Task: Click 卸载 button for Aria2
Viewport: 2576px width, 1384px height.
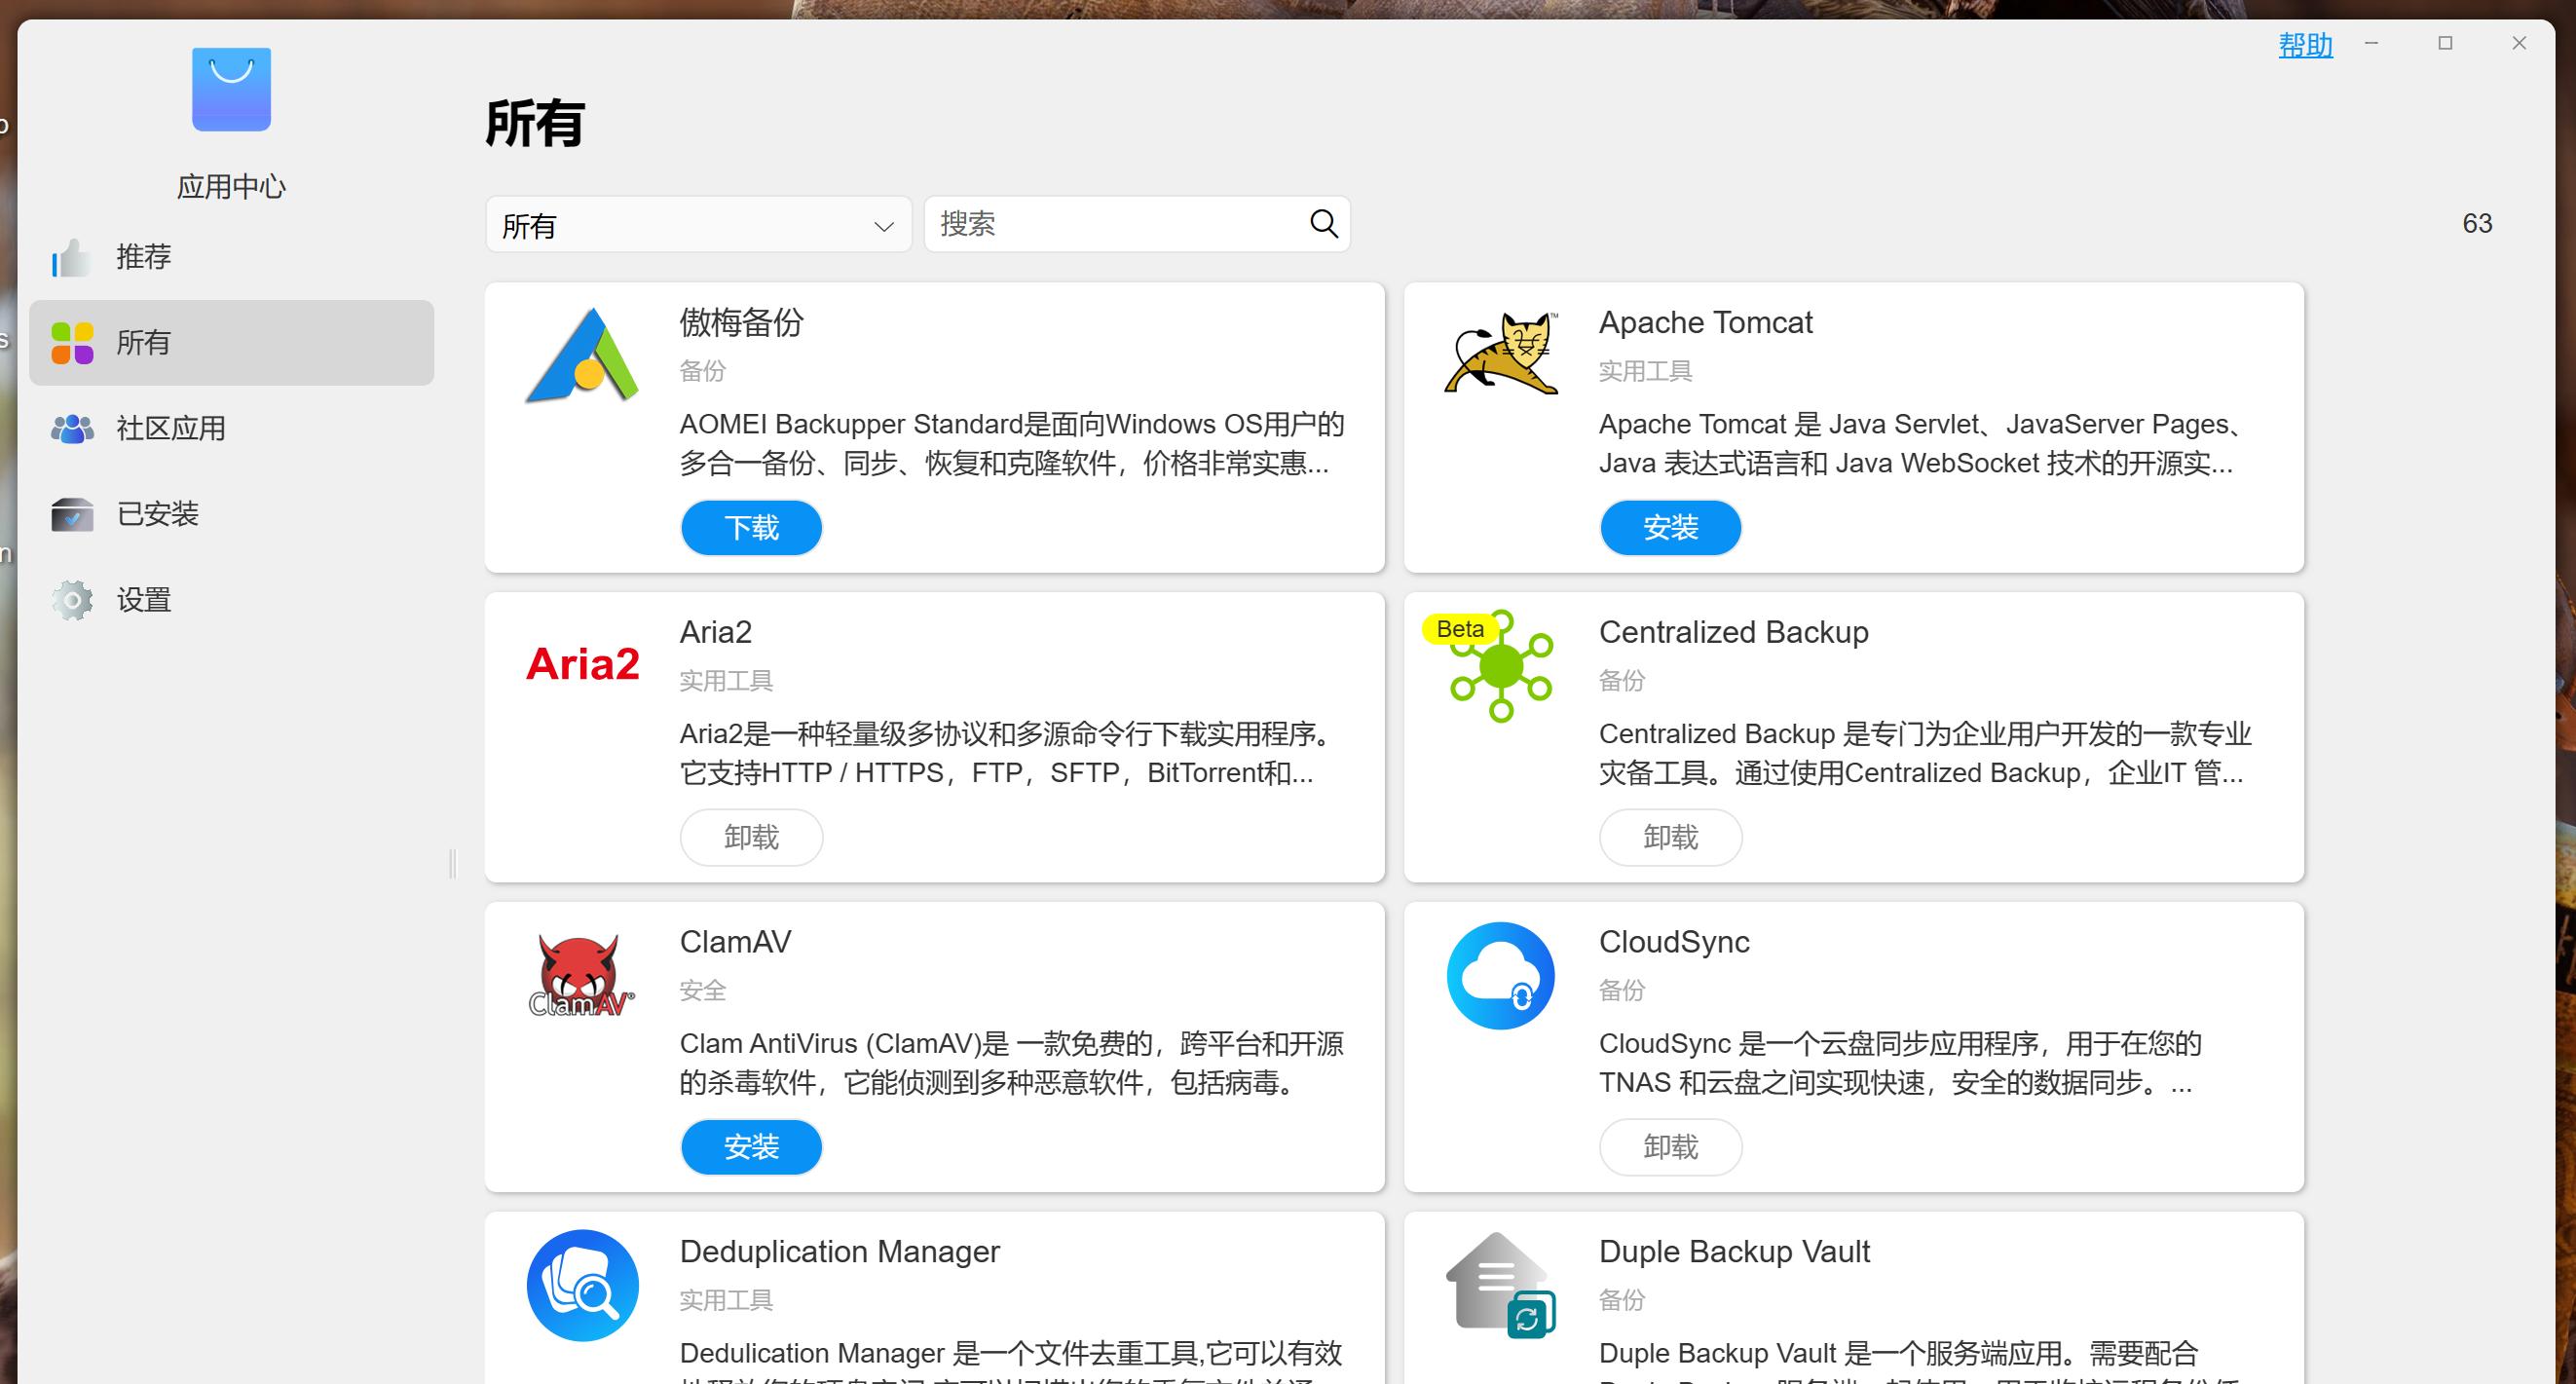Action: tap(751, 837)
